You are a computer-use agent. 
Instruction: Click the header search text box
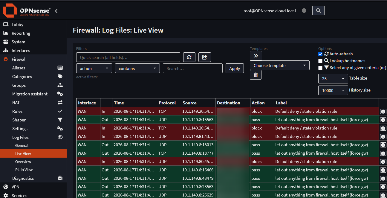(x=356, y=10)
